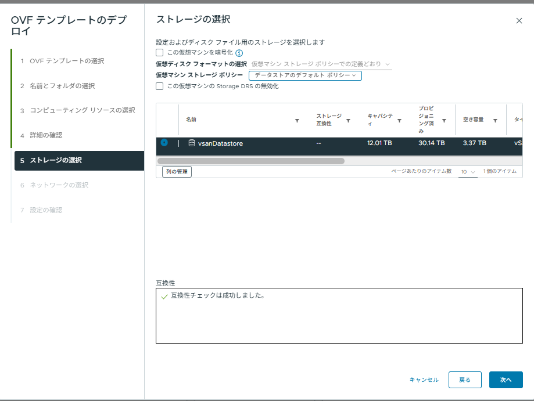
Task: Close the OVF deploy dialog with X
Action: tap(519, 21)
